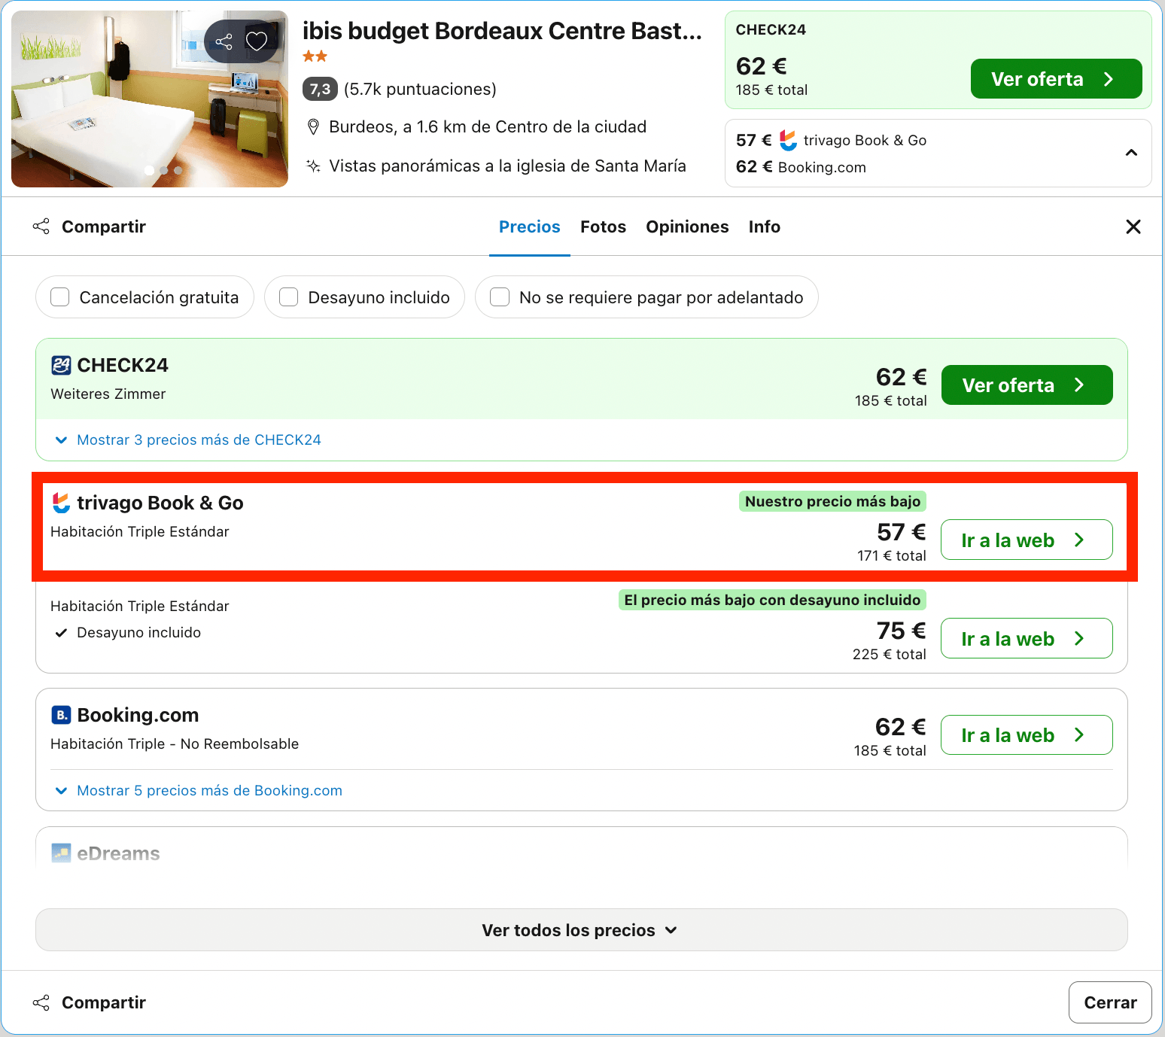Click share icon beside bottom Compartir
Image resolution: width=1165 pixels, height=1037 pixels.
[x=41, y=1002]
